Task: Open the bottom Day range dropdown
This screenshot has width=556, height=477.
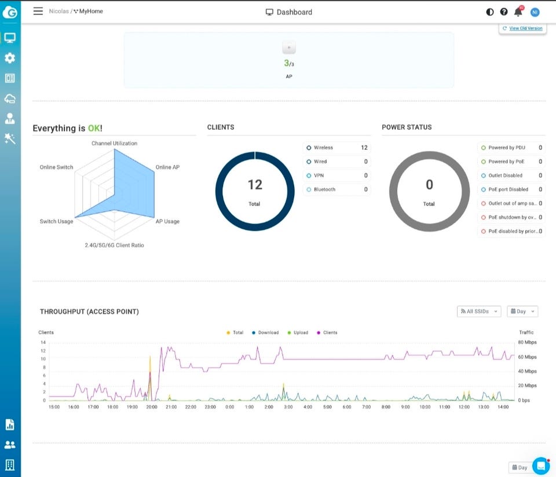Action: click(520, 467)
